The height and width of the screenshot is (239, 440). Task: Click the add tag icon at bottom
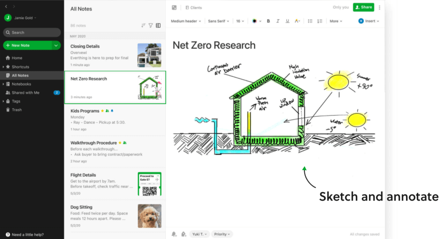(183, 234)
